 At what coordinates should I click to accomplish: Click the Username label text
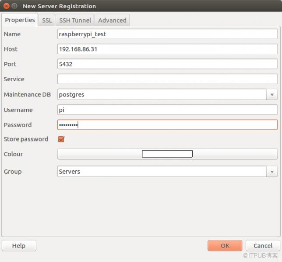18,110
